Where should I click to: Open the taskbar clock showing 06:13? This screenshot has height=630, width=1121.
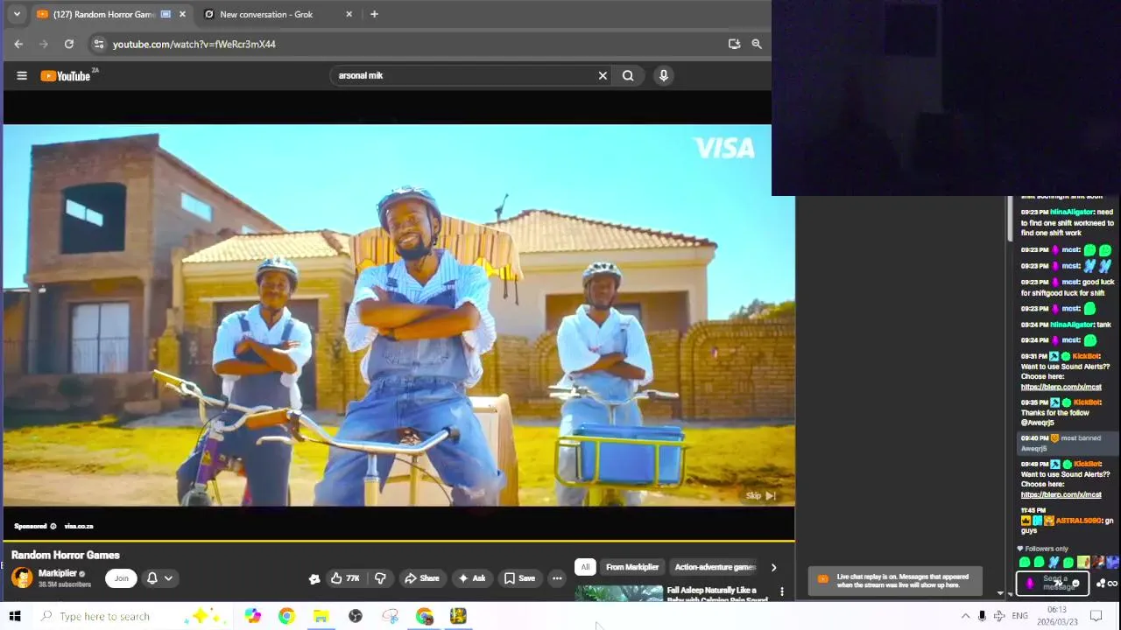pyautogui.click(x=1057, y=616)
